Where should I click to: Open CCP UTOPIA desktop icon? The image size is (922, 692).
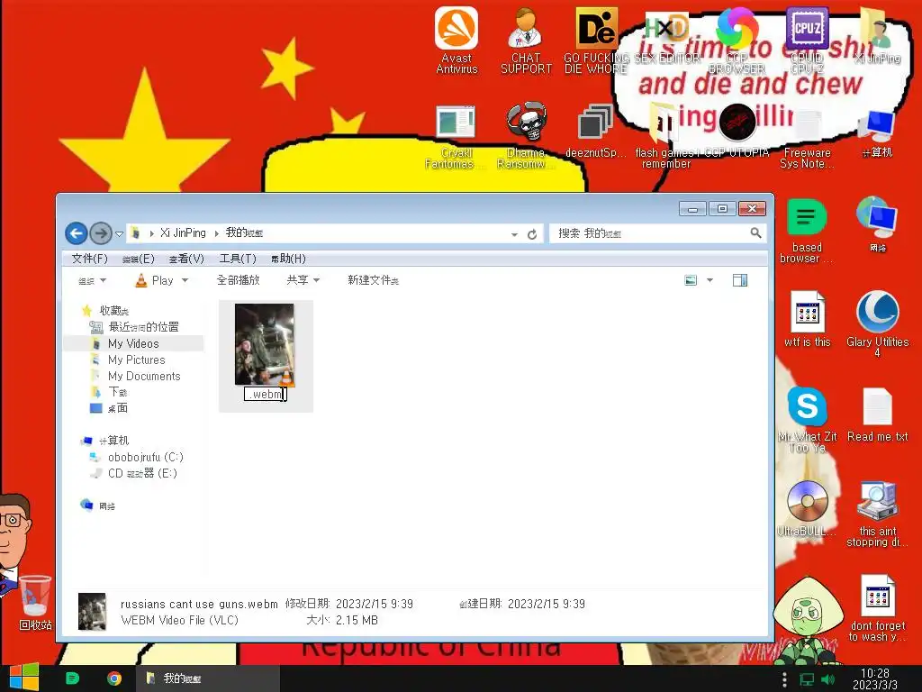(737, 131)
